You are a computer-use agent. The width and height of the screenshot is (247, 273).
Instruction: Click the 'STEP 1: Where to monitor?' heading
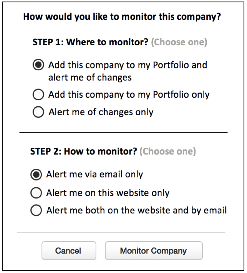click(x=90, y=42)
